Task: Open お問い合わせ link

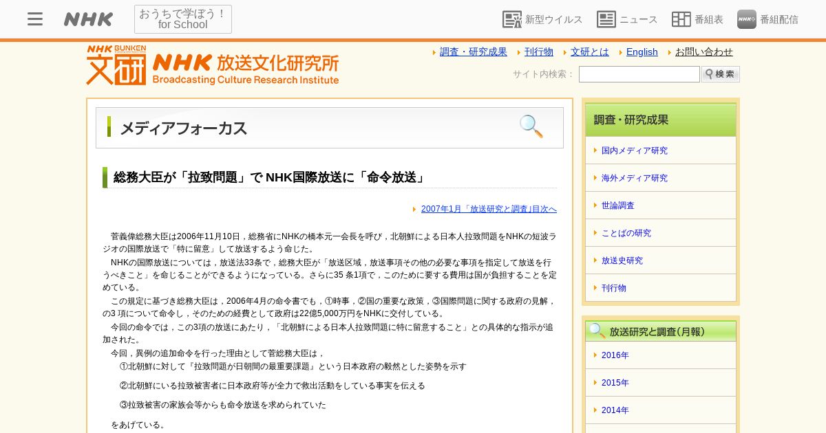Action: 704,52
